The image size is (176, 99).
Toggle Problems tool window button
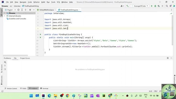coord(33,89)
